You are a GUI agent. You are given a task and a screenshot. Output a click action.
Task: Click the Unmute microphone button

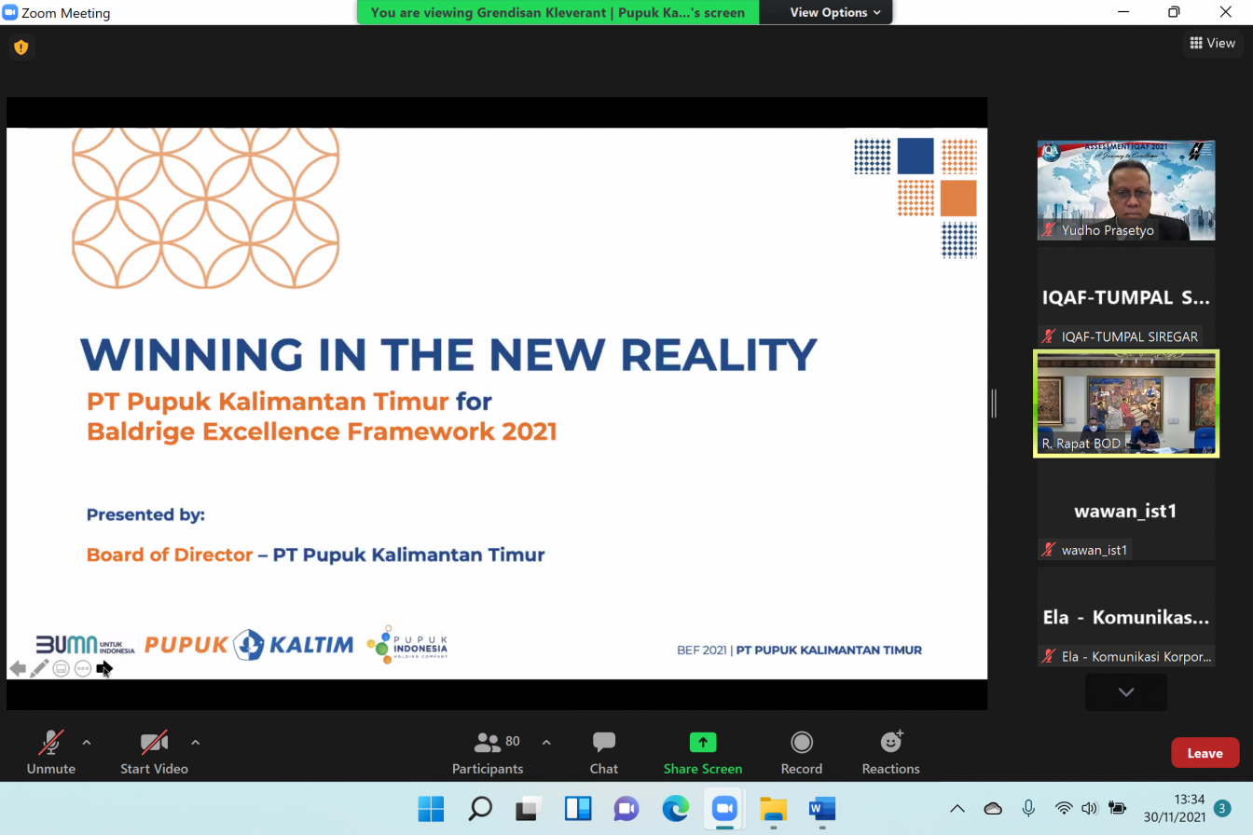pyautogui.click(x=50, y=752)
